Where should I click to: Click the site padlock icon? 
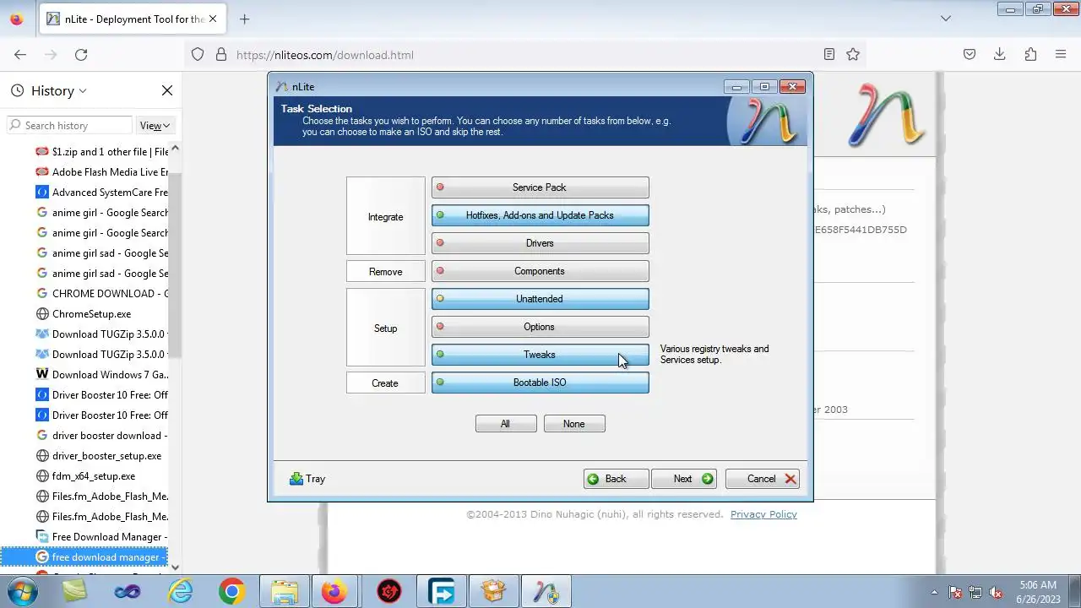pos(221,54)
